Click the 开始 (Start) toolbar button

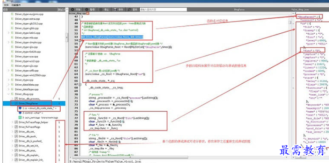pos(76,9)
